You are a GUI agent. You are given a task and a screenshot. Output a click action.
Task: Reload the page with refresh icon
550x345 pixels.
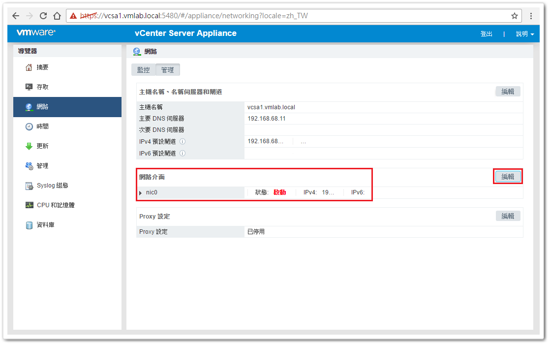[43, 16]
